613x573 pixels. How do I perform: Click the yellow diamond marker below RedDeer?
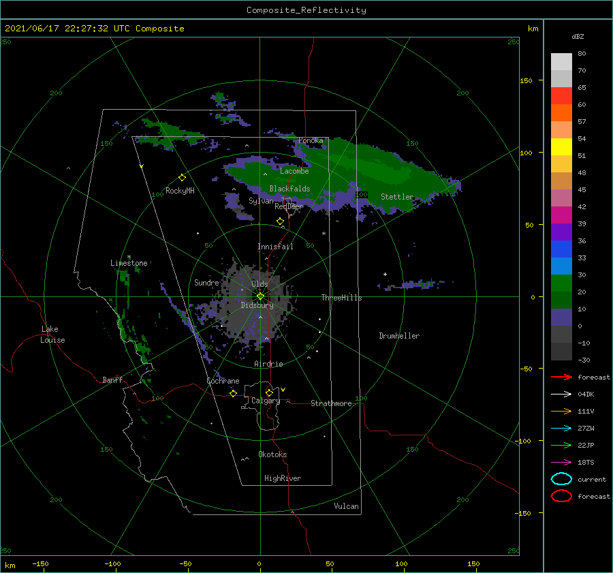click(x=280, y=221)
